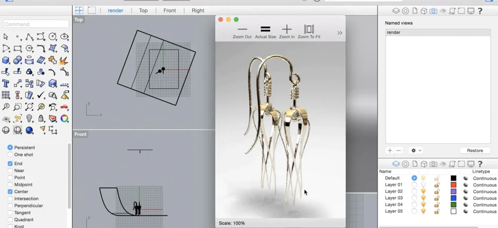The height and width of the screenshot is (228, 498).
Task: Switch to the Front viewport tab
Action: pyautogui.click(x=170, y=11)
